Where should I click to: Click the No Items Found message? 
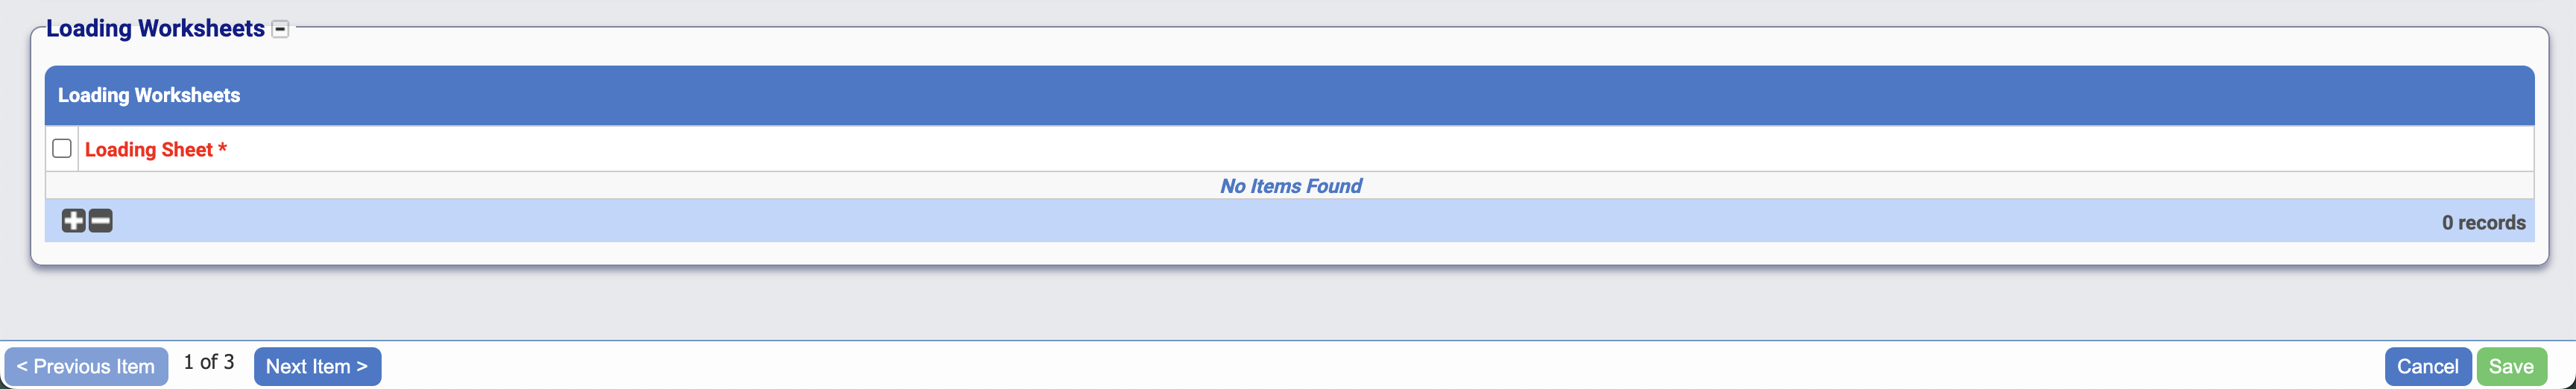(1290, 186)
